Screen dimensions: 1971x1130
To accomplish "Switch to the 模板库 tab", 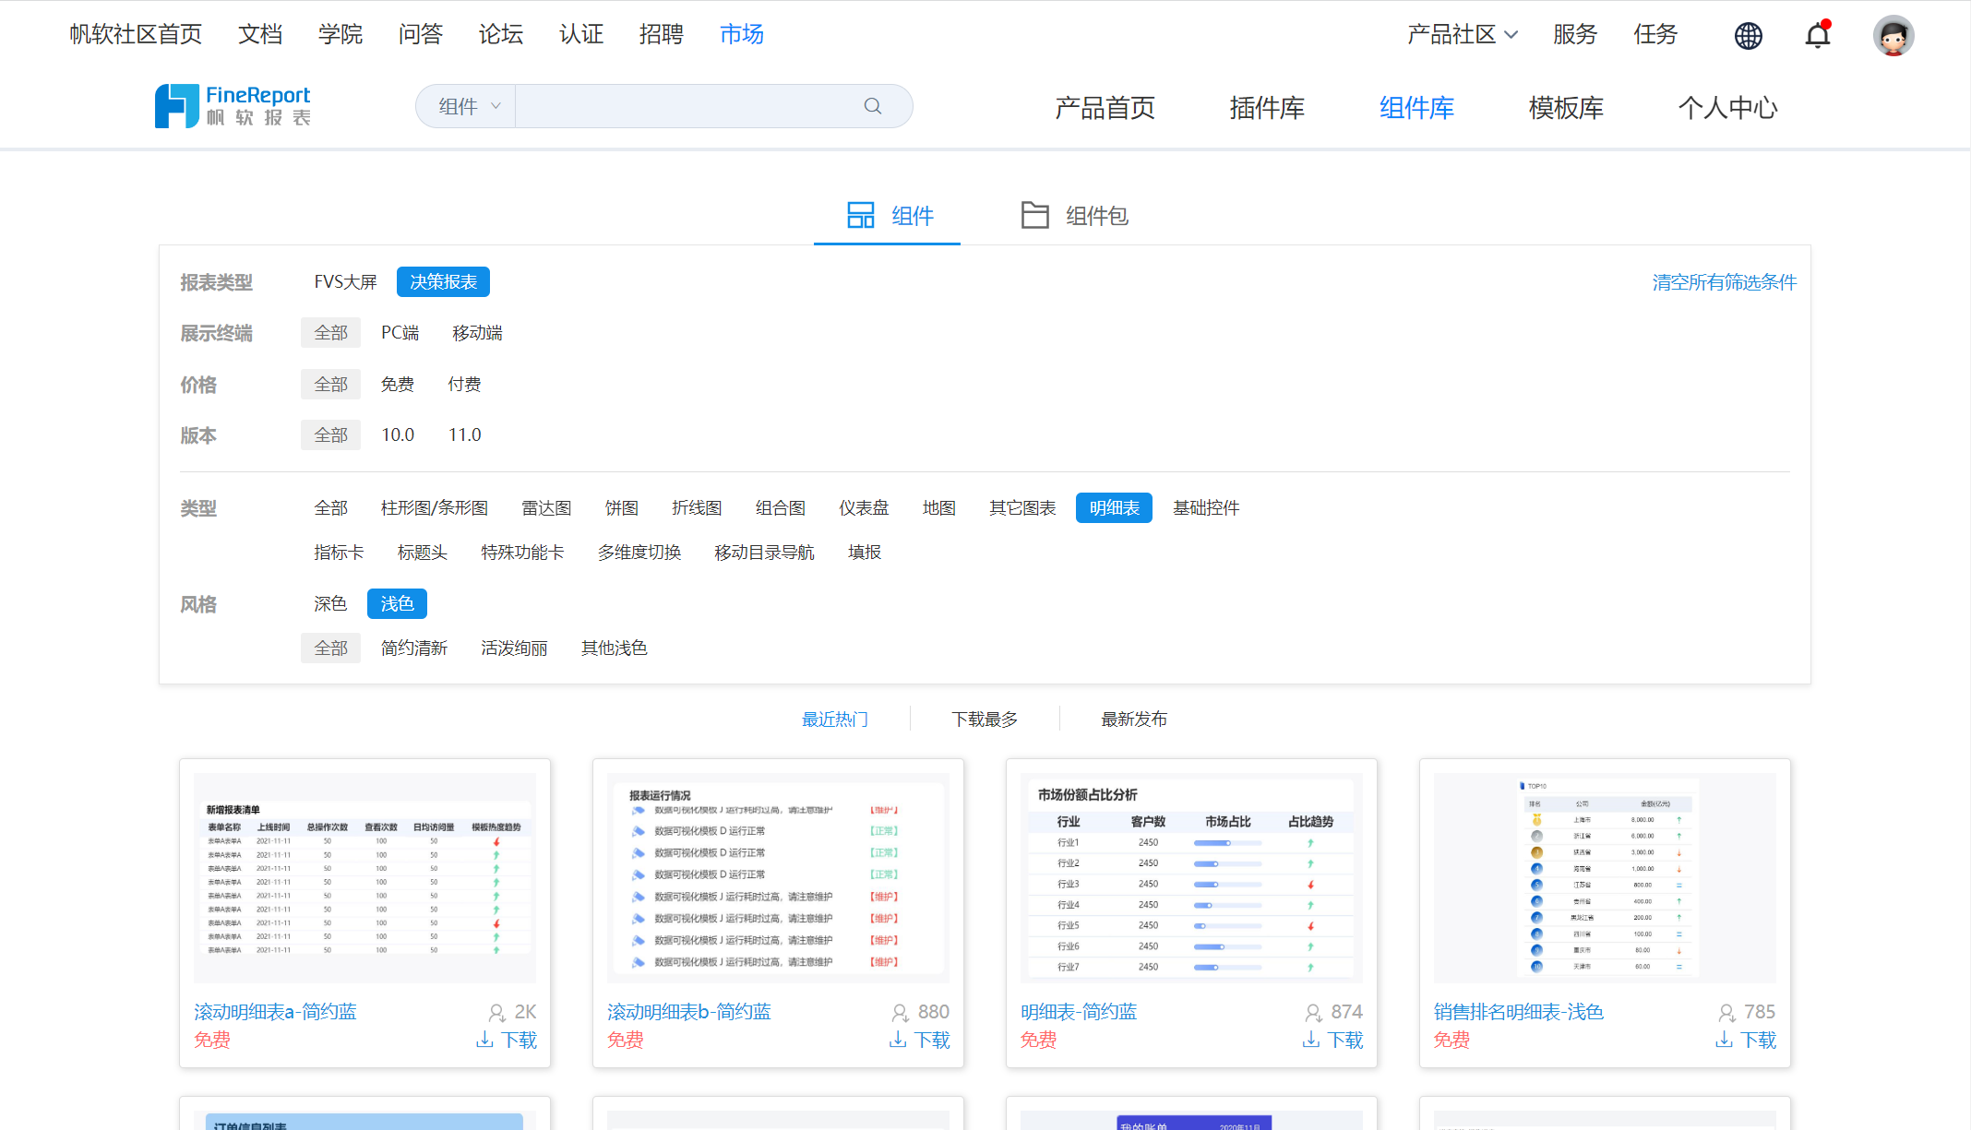I will point(1565,108).
